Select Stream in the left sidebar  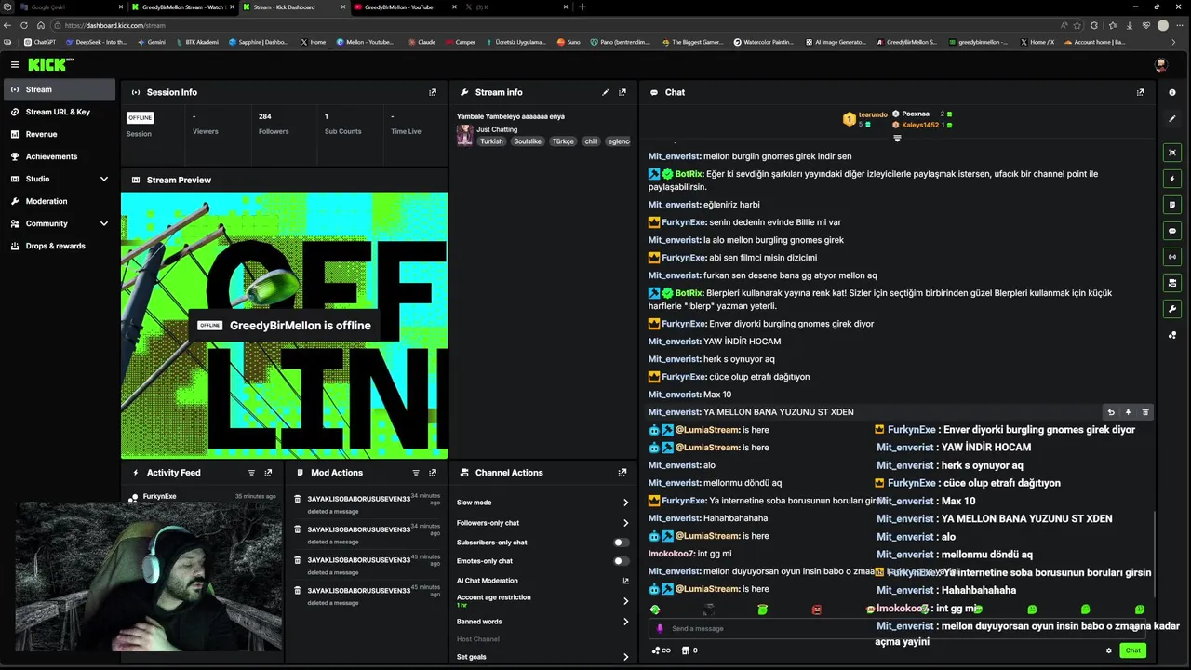click(60, 89)
